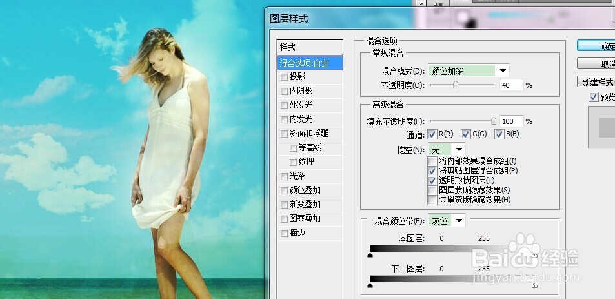This screenshot has width=615, height=299.
Task: Click the 本图层 gradient bar
Action: tap(452, 249)
